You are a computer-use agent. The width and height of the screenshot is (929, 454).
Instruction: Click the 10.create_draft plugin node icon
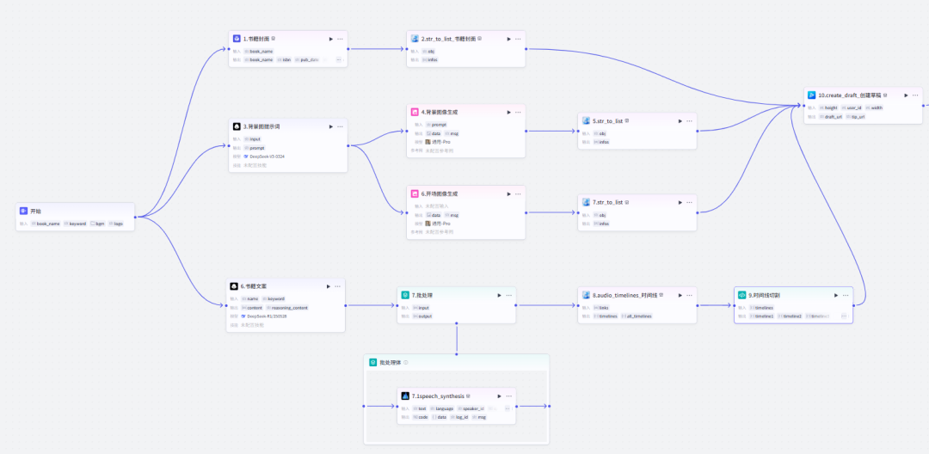[811, 95]
